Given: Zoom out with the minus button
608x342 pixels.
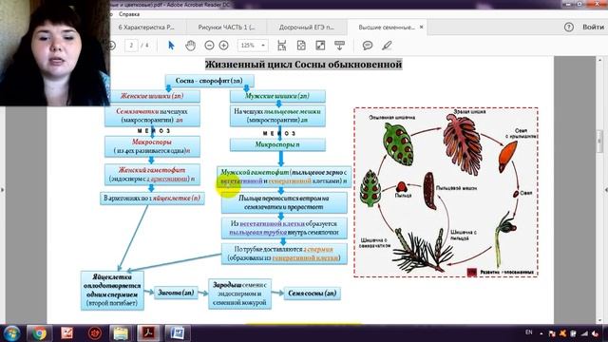Looking at the screenshot, I should (209, 46).
